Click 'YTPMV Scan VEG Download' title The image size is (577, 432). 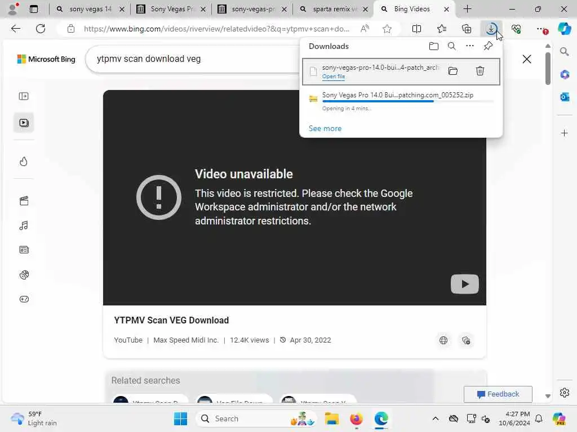(x=171, y=320)
